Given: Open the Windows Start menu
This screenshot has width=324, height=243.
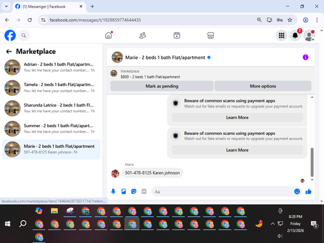Looking at the screenshot, I should pos(8,224).
